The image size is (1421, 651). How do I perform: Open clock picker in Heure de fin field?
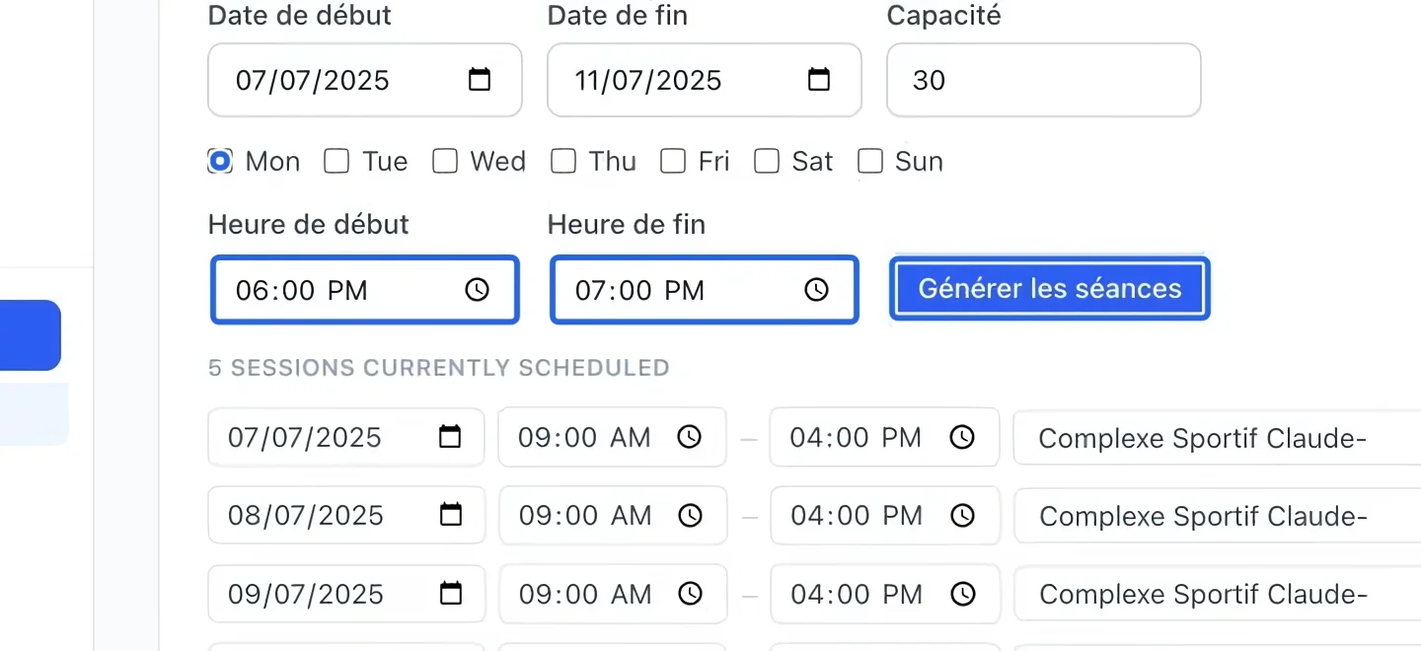pos(816,290)
